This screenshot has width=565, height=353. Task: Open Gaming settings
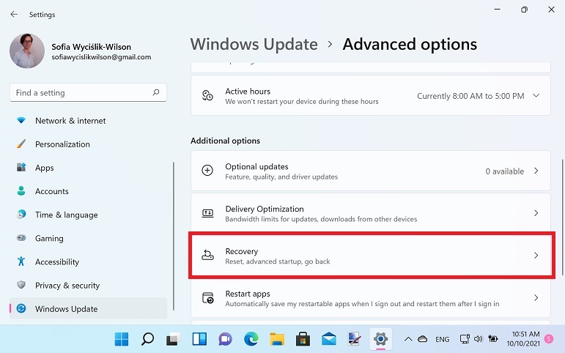point(88,238)
